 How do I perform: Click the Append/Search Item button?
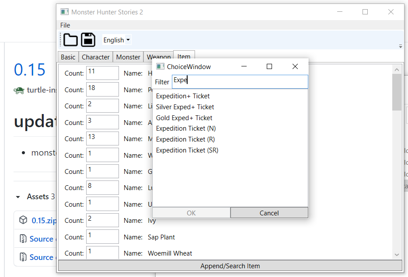pos(230,266)
